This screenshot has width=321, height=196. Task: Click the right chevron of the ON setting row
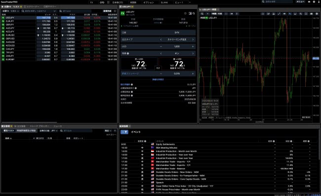(x=193, y=53)
